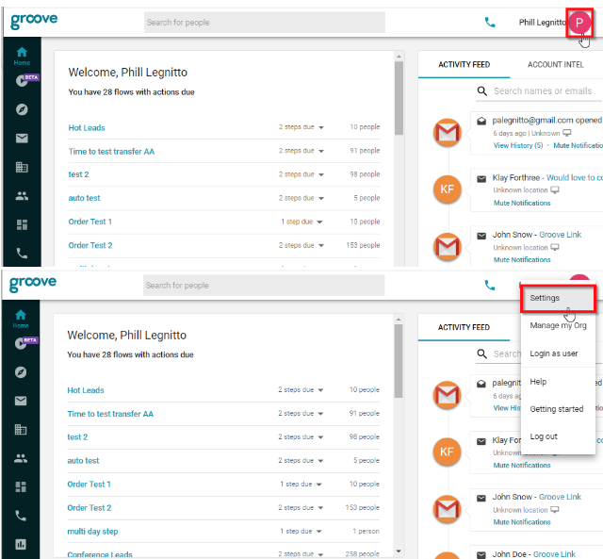Expand auto test steps due arrow in upper screenshot
Viewport: 603px width, 559px height.
(x=321, y=199)
